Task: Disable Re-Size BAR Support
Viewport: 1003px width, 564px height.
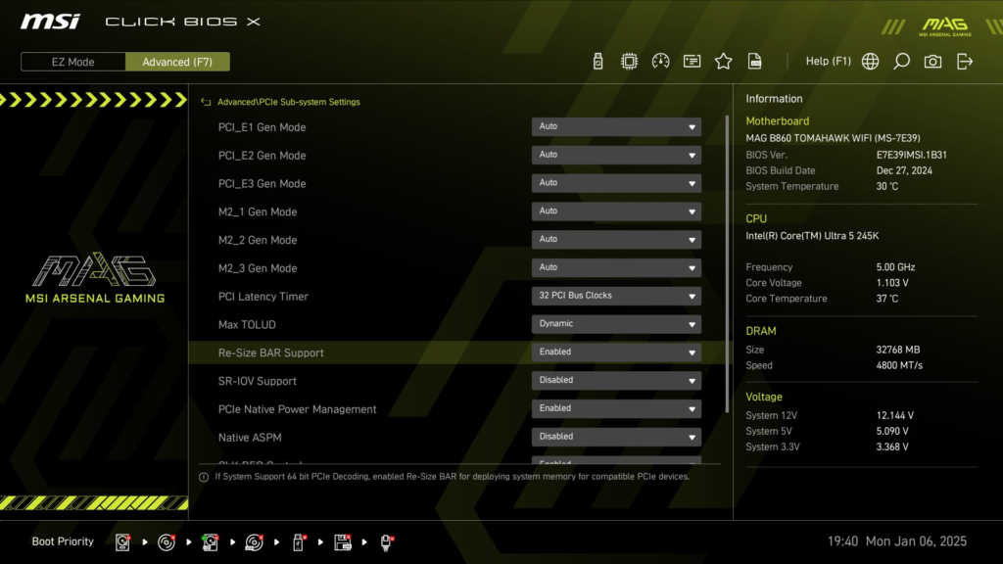Action: [x=616, y=352]
